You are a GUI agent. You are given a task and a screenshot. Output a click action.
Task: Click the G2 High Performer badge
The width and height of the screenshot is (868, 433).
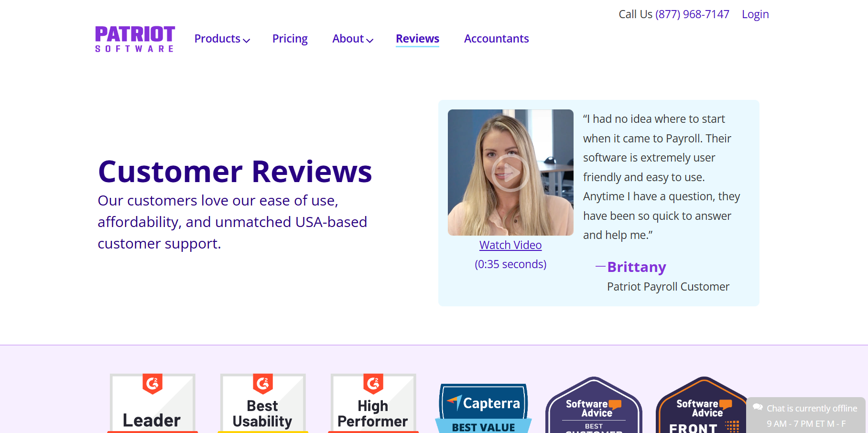[373, 403]
